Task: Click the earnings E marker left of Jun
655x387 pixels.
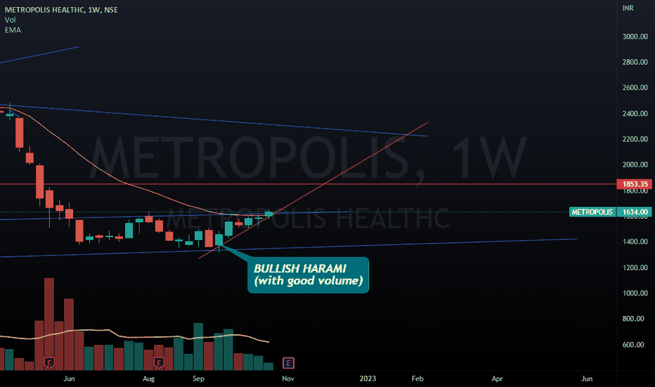Action: 49,362
